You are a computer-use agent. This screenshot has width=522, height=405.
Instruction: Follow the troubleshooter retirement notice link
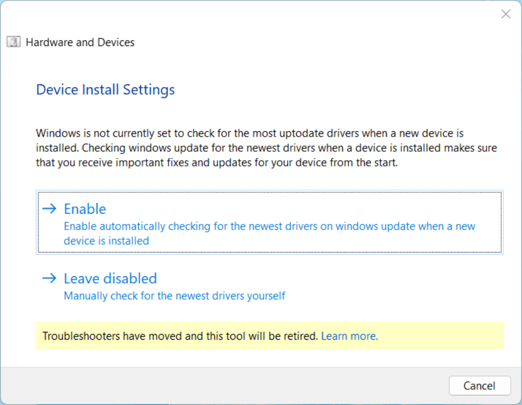click(349, 336)
